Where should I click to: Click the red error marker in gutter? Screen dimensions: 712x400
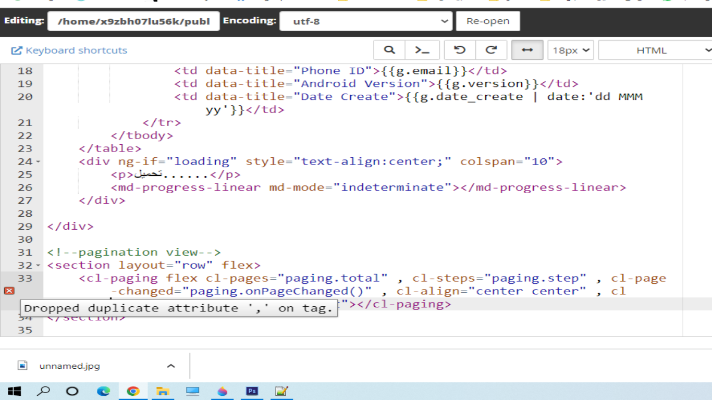(9, 291)
